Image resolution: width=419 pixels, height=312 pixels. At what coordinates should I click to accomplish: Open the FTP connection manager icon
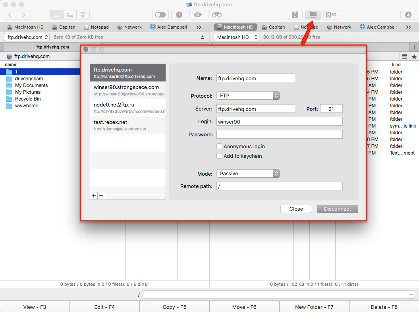313,15
